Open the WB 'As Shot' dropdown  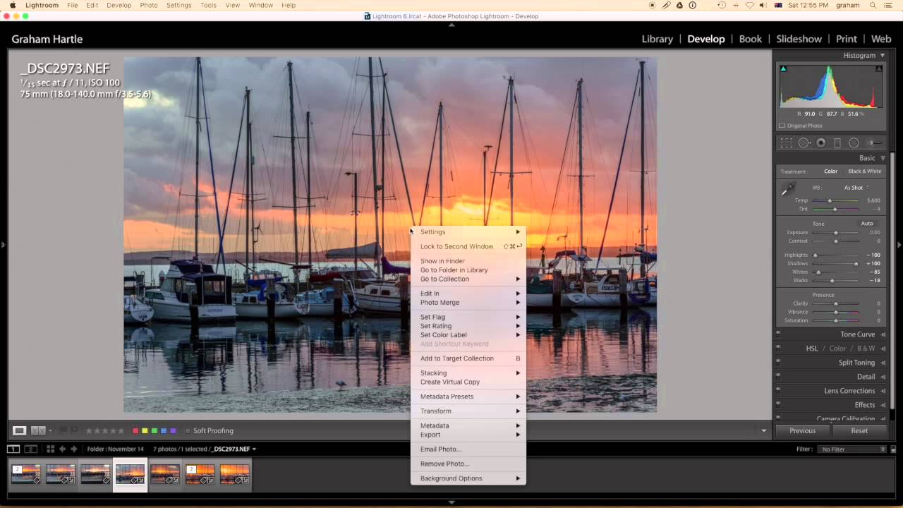[x=856, y=188]
